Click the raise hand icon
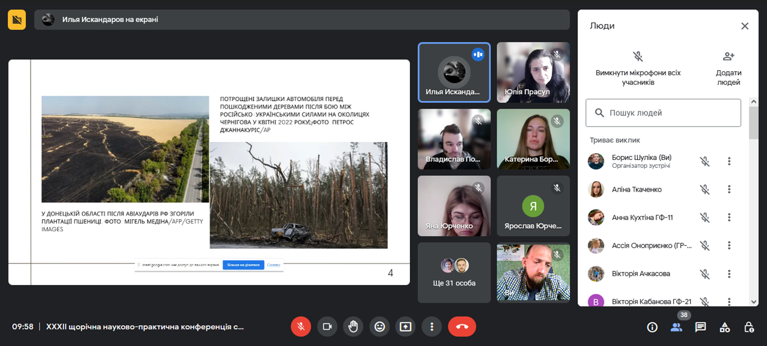The height and width of the screenshot is (346, 767). (353, 326)
